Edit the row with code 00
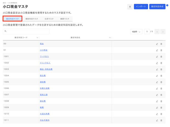Image resolution: width=170 pixels, height=127 pixels. (x=157, y=44)
